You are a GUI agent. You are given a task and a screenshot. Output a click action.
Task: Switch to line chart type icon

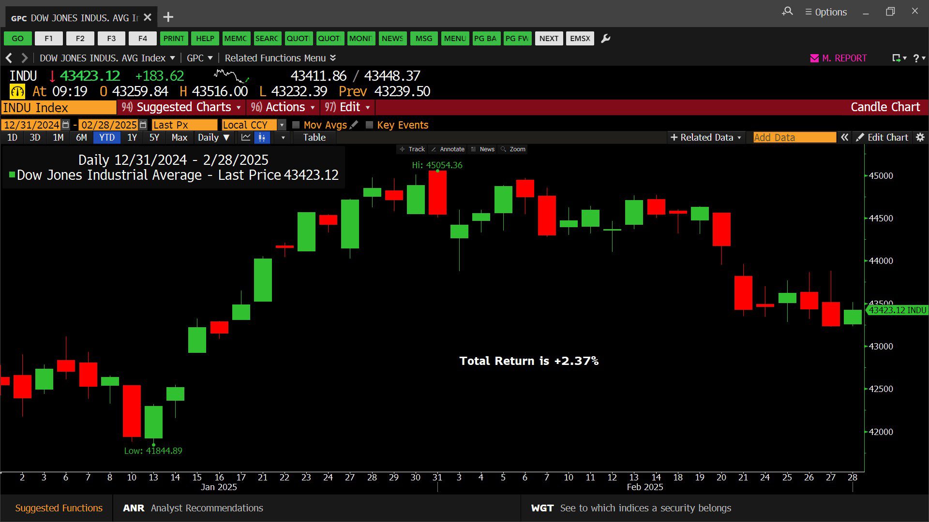pyautogui.click(x=246, y=138)
